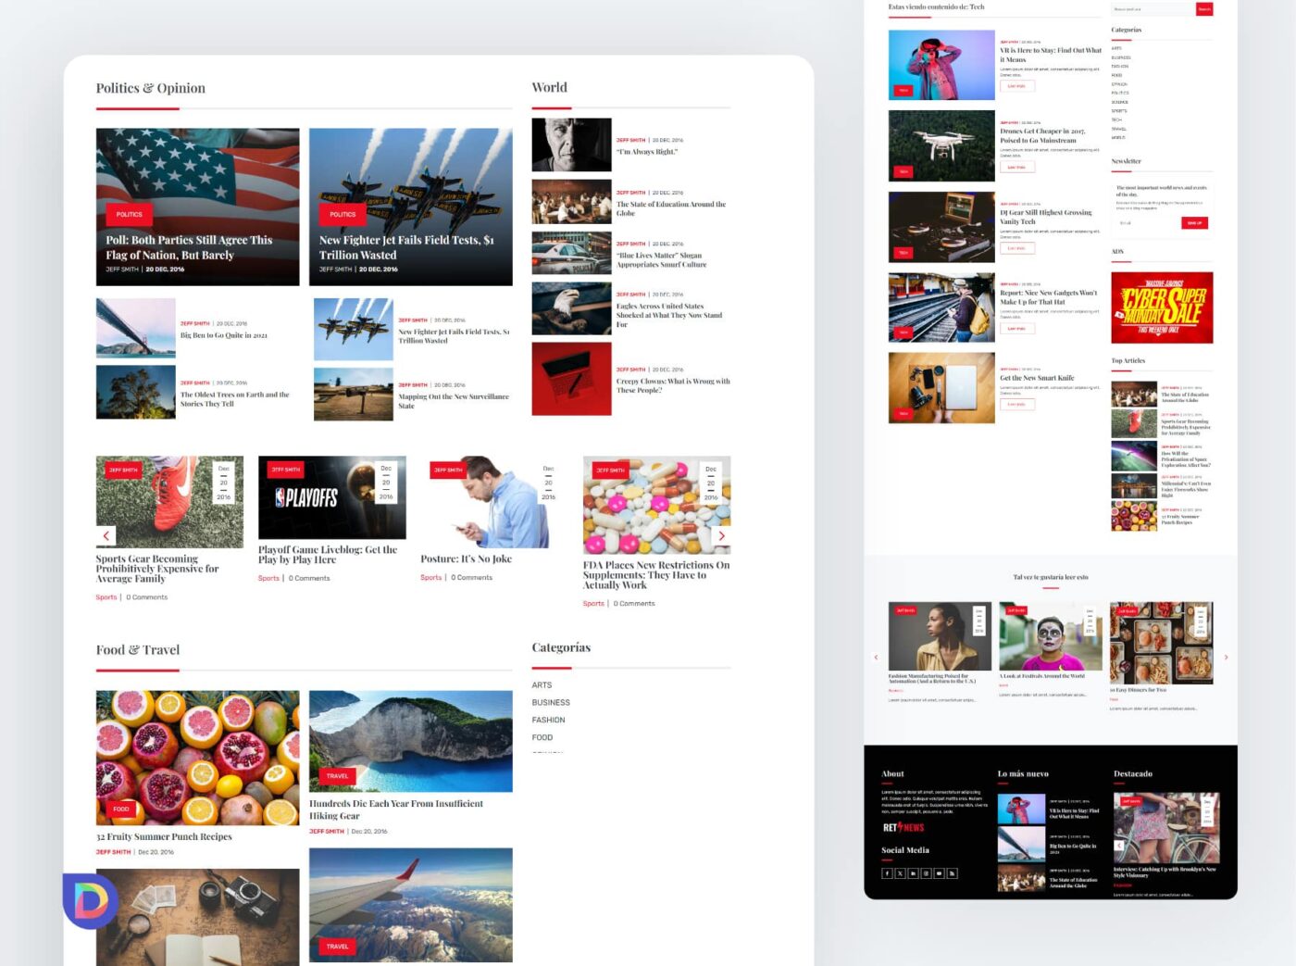Click Learn more button under Drones article
The width and height of the screenshot is (1296, 966).
coord(1016,168)
